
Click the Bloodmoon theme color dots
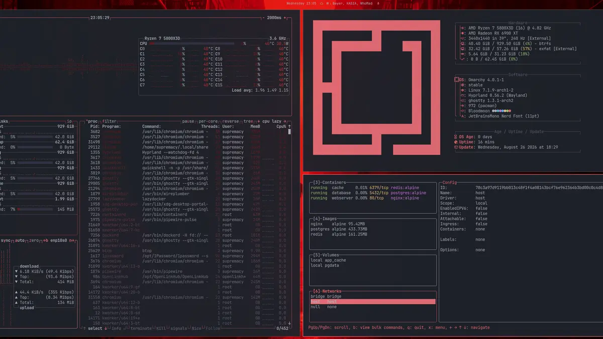tap(502, 111)
